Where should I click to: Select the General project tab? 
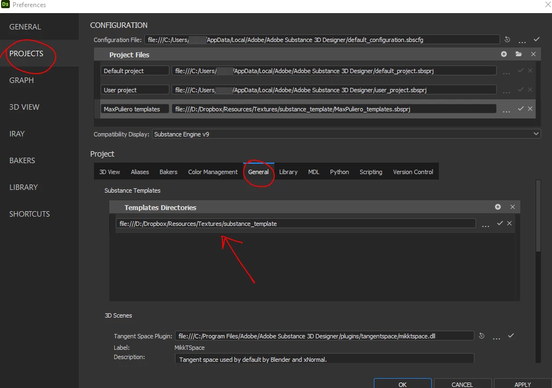coord(259,172)
